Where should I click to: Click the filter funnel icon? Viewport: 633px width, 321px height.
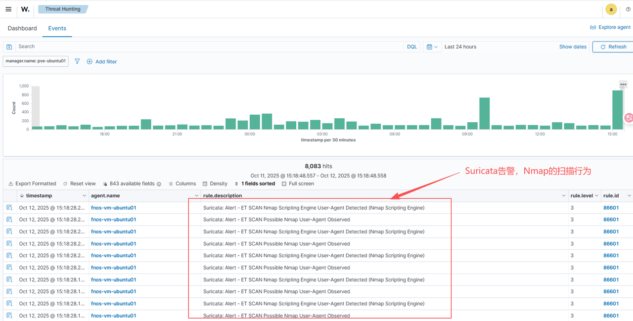click(x=77, y=61)
